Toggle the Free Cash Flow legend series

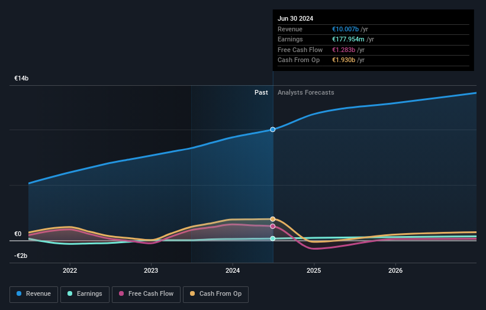pyautogui.click(x=146, y=294)
